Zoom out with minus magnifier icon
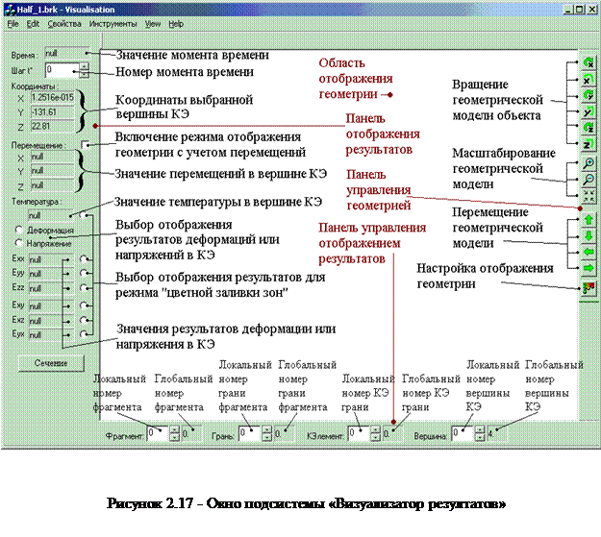The width and height of the screenshot is (601, 537). [x=588, y=180]
